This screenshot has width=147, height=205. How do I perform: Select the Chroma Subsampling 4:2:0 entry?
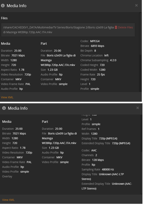point(98,60)
